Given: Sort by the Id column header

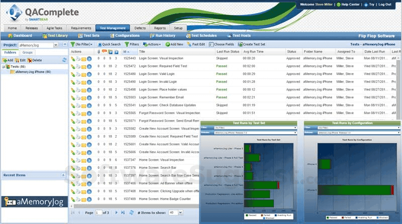Looking at the screenshot, I should 130,52.
